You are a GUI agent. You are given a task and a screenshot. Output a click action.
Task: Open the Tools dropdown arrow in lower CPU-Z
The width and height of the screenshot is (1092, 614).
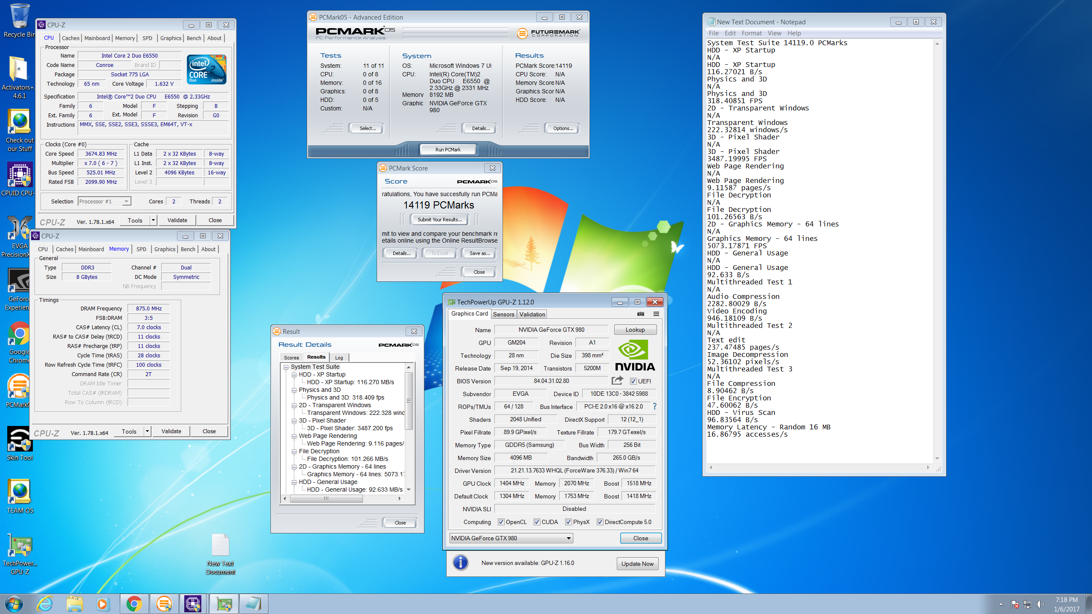point(147,432)
